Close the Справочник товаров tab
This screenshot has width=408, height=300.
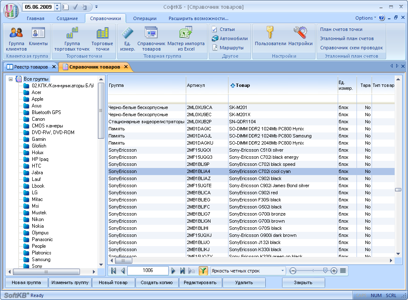126,67
